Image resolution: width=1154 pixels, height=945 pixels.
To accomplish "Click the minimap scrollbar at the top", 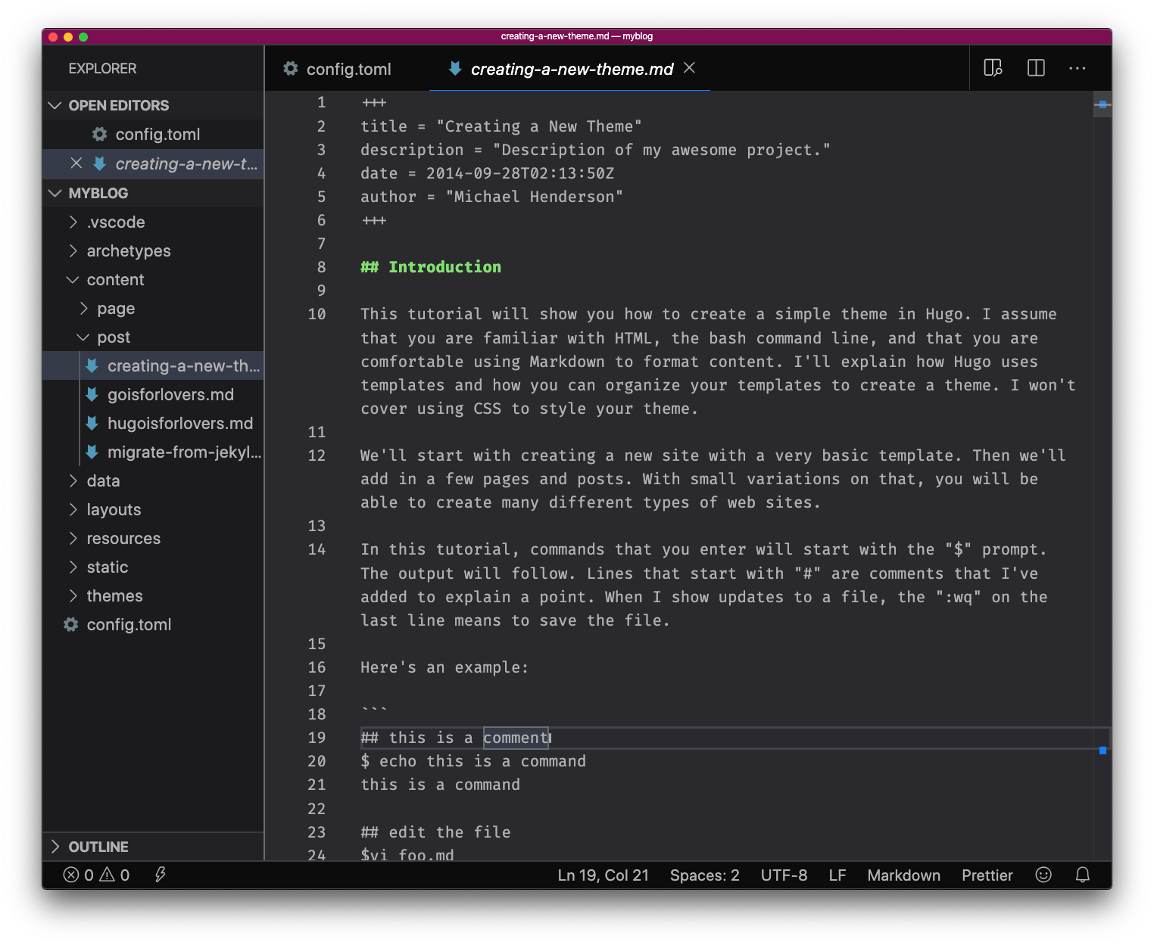I will click(x=1103, y=104).
